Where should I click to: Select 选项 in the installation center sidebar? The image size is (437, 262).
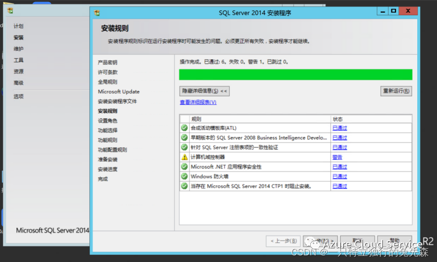click(x=18, y=96)
